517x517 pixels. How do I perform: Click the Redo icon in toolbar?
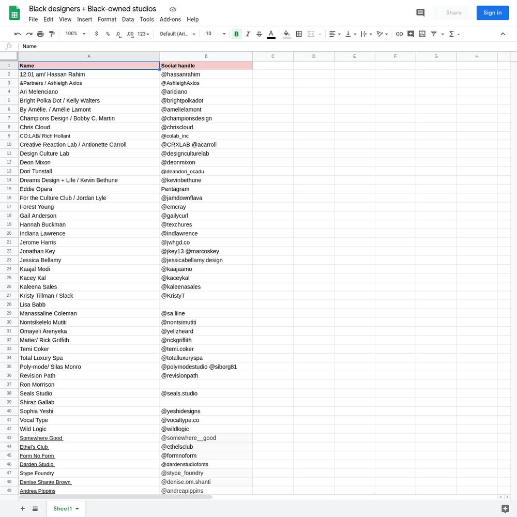click(29, 34)
